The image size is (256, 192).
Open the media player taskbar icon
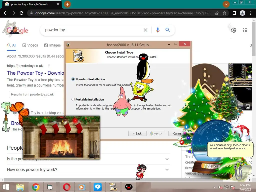pyautogui.click(x=82, y=187)
